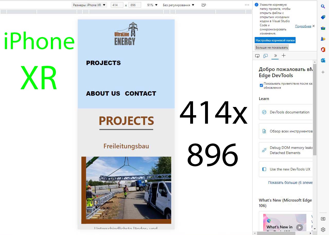Click the rotate device orientation icon
Image resolution: width=329 pixels, height=235 pixels.
click(204, 5)
